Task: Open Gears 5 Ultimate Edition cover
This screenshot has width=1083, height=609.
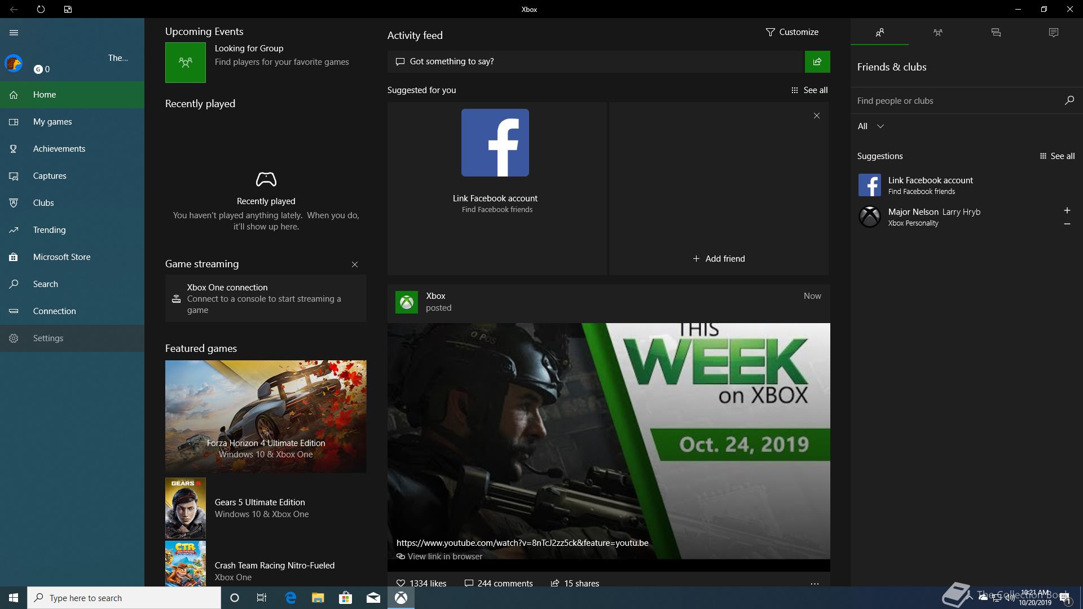Action: tap(186, 508)
